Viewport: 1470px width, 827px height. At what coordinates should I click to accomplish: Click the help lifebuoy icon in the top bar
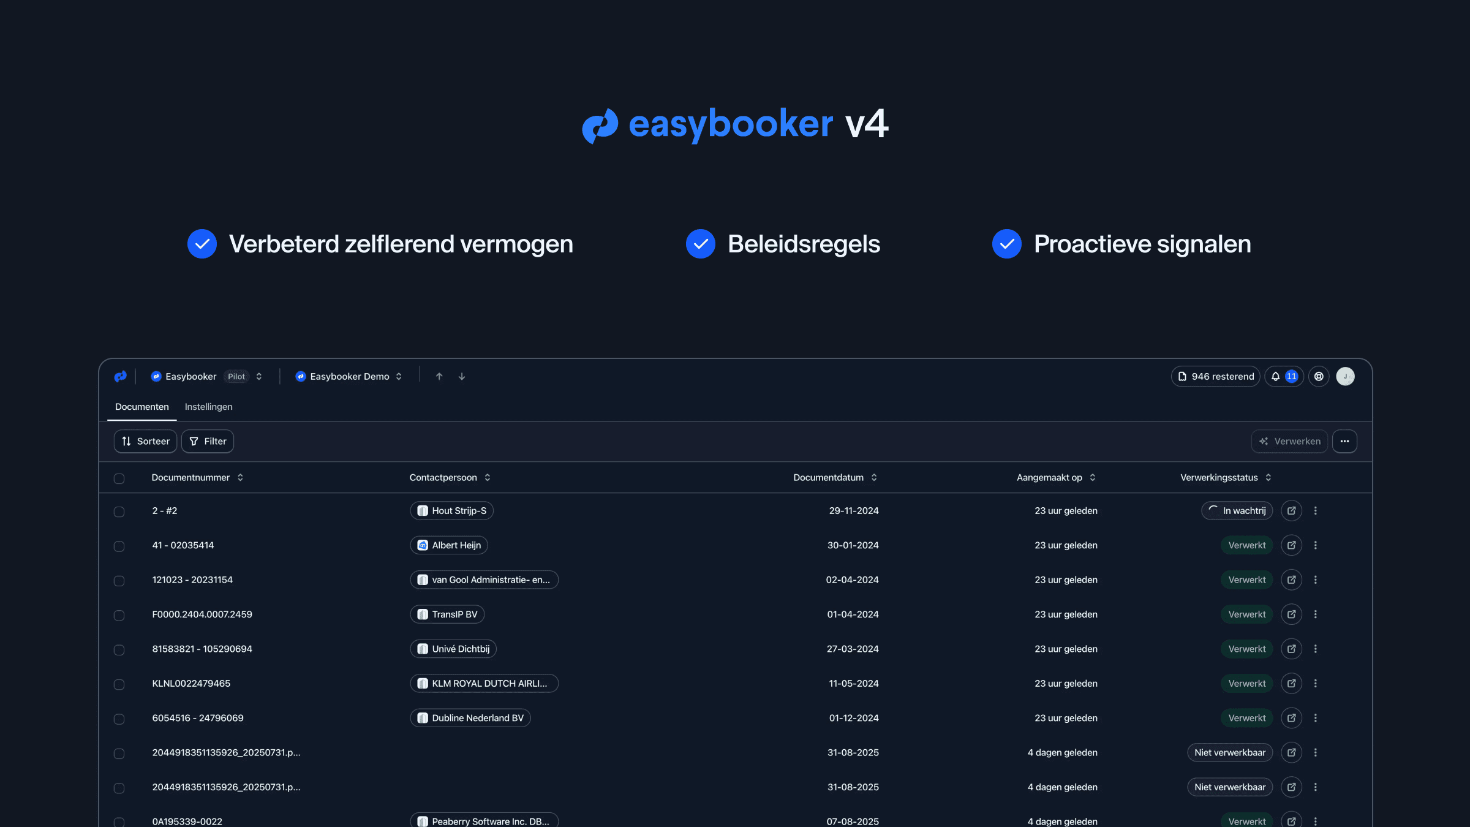[1319, 376]
